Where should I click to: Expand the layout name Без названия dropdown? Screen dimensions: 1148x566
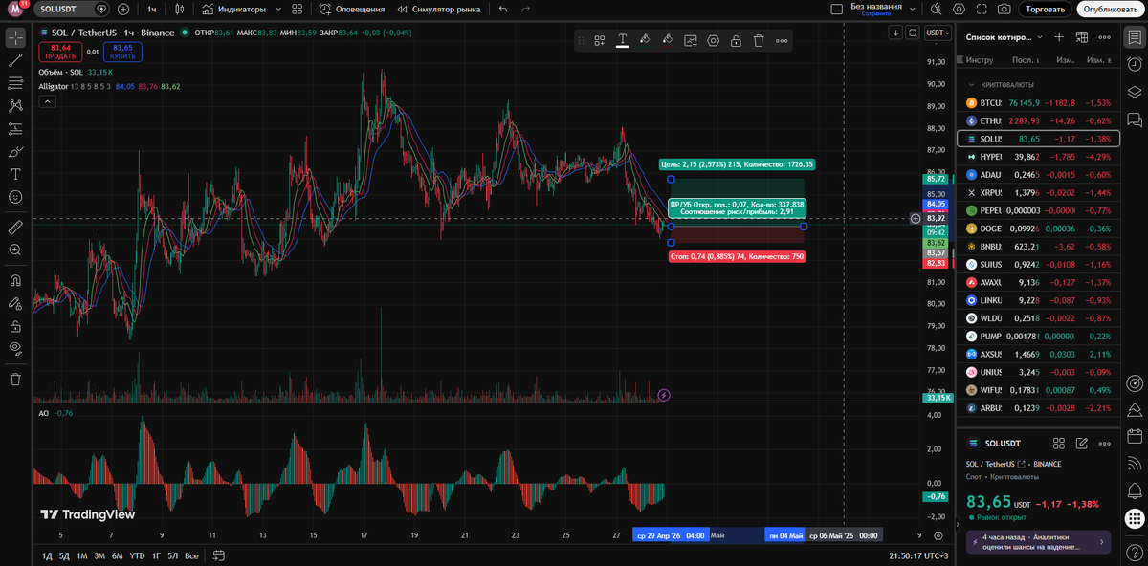point(913,10)
